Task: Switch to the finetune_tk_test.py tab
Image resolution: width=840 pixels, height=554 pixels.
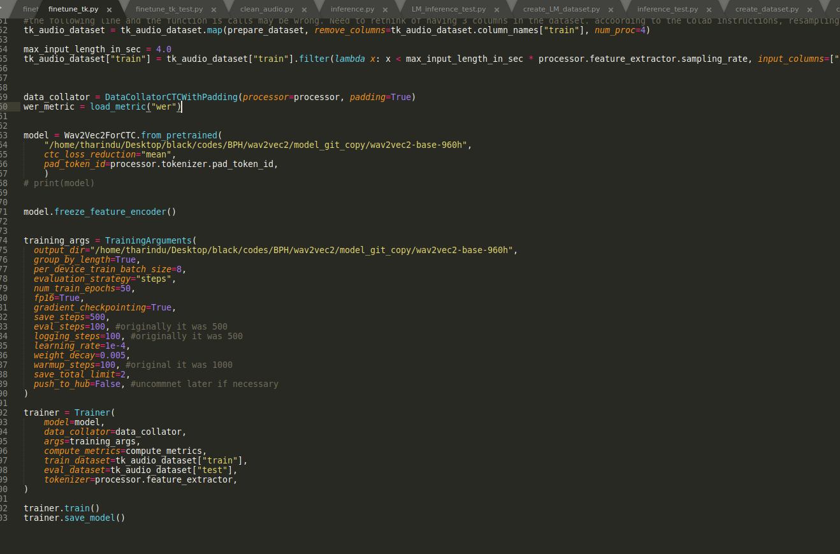Action: point(169,10)
